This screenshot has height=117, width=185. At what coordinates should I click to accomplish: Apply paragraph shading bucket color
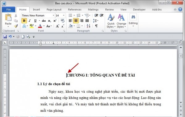point(71,26)
